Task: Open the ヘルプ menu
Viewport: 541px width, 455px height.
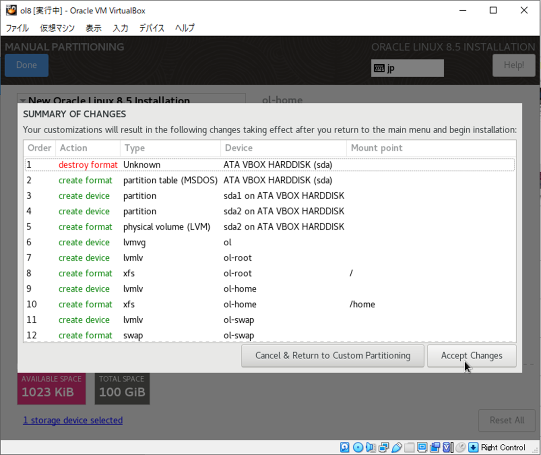Action: 185,28
